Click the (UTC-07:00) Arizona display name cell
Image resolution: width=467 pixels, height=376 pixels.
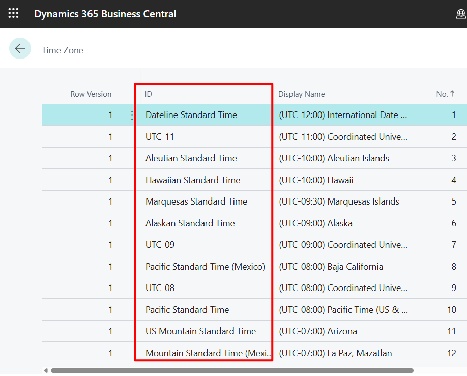point(318,331)
